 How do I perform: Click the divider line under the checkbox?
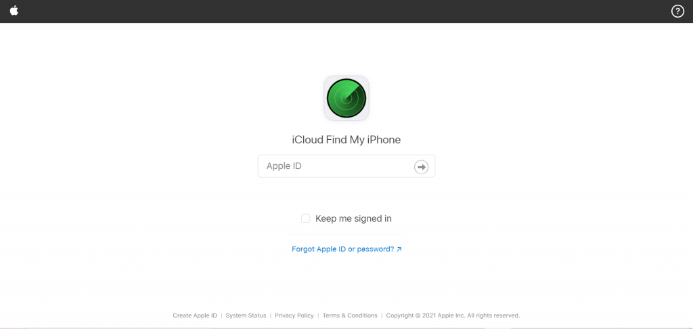[346, 234]
